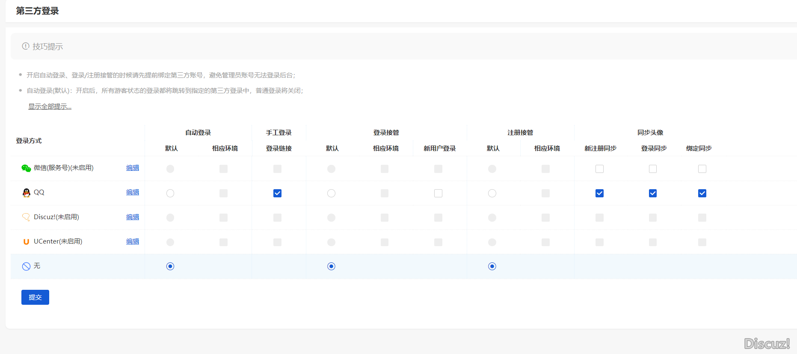Enable QQ 新用户登录 checkbox
797x354 pixels.
(x=438, y=193)
